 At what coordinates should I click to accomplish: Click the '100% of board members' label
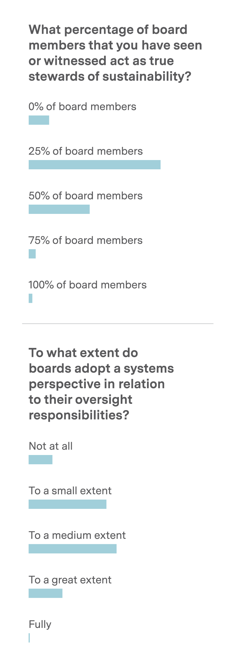(88, 285)
